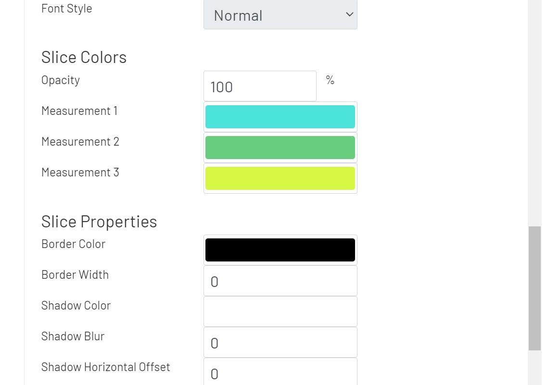Click the Opacity label text
Screen dimensions: 547x385
[60, 80]
